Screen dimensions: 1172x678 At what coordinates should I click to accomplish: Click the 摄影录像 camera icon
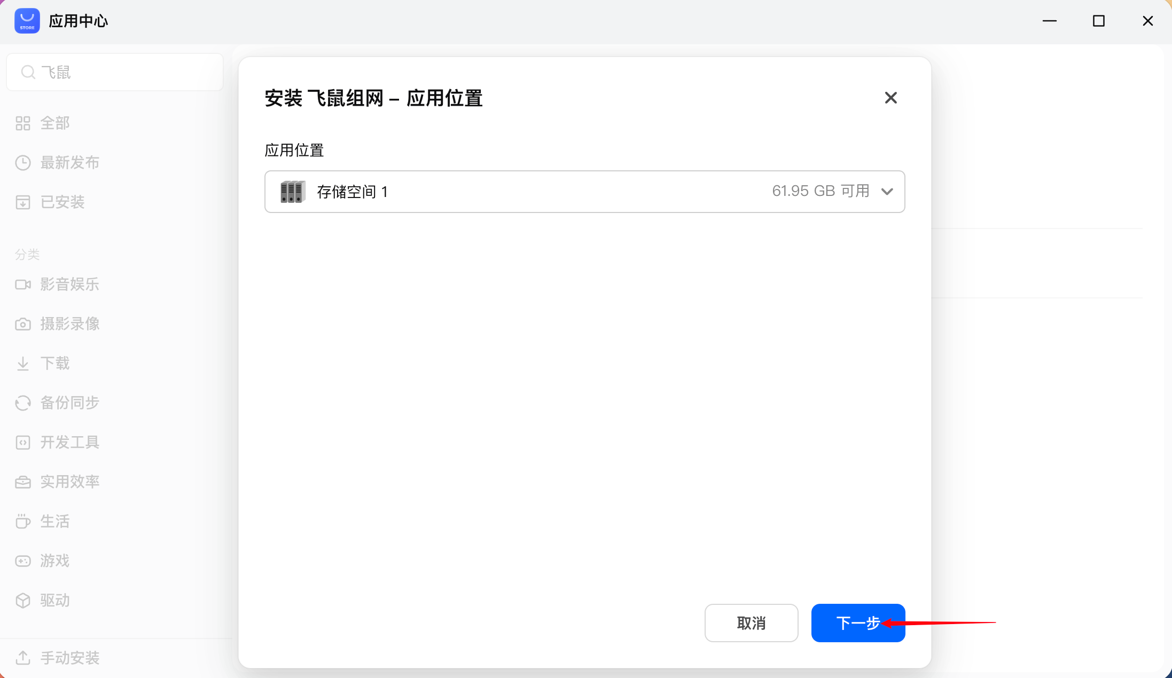pos(23,324)
